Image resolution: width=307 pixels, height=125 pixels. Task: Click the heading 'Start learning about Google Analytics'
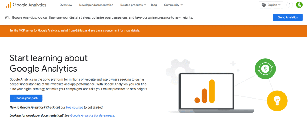click(x=48, y=63)
